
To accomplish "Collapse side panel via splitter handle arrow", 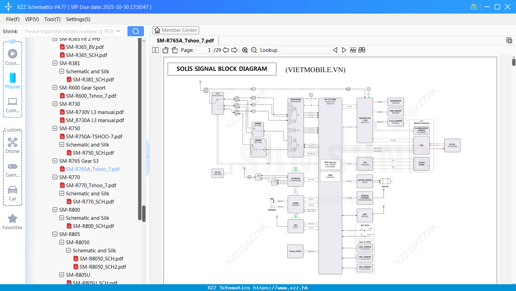I will pos(147,157).
